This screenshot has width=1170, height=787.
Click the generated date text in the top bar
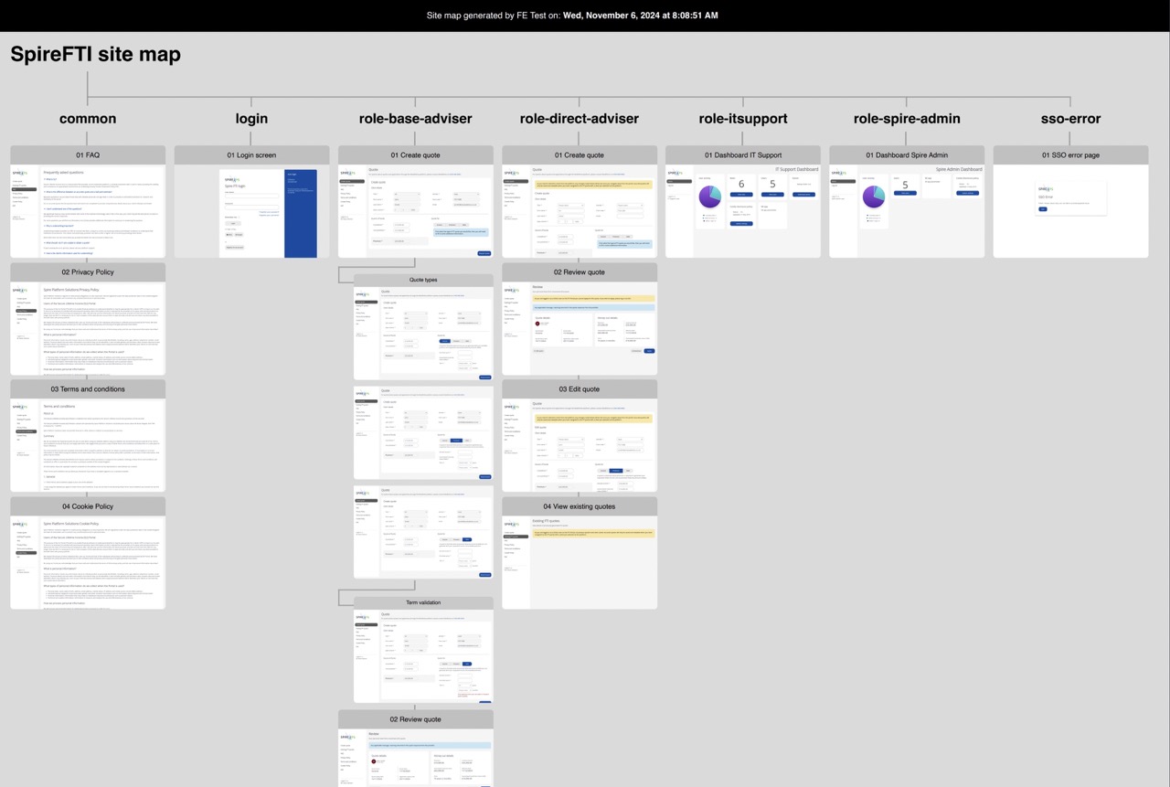[641, 16]
